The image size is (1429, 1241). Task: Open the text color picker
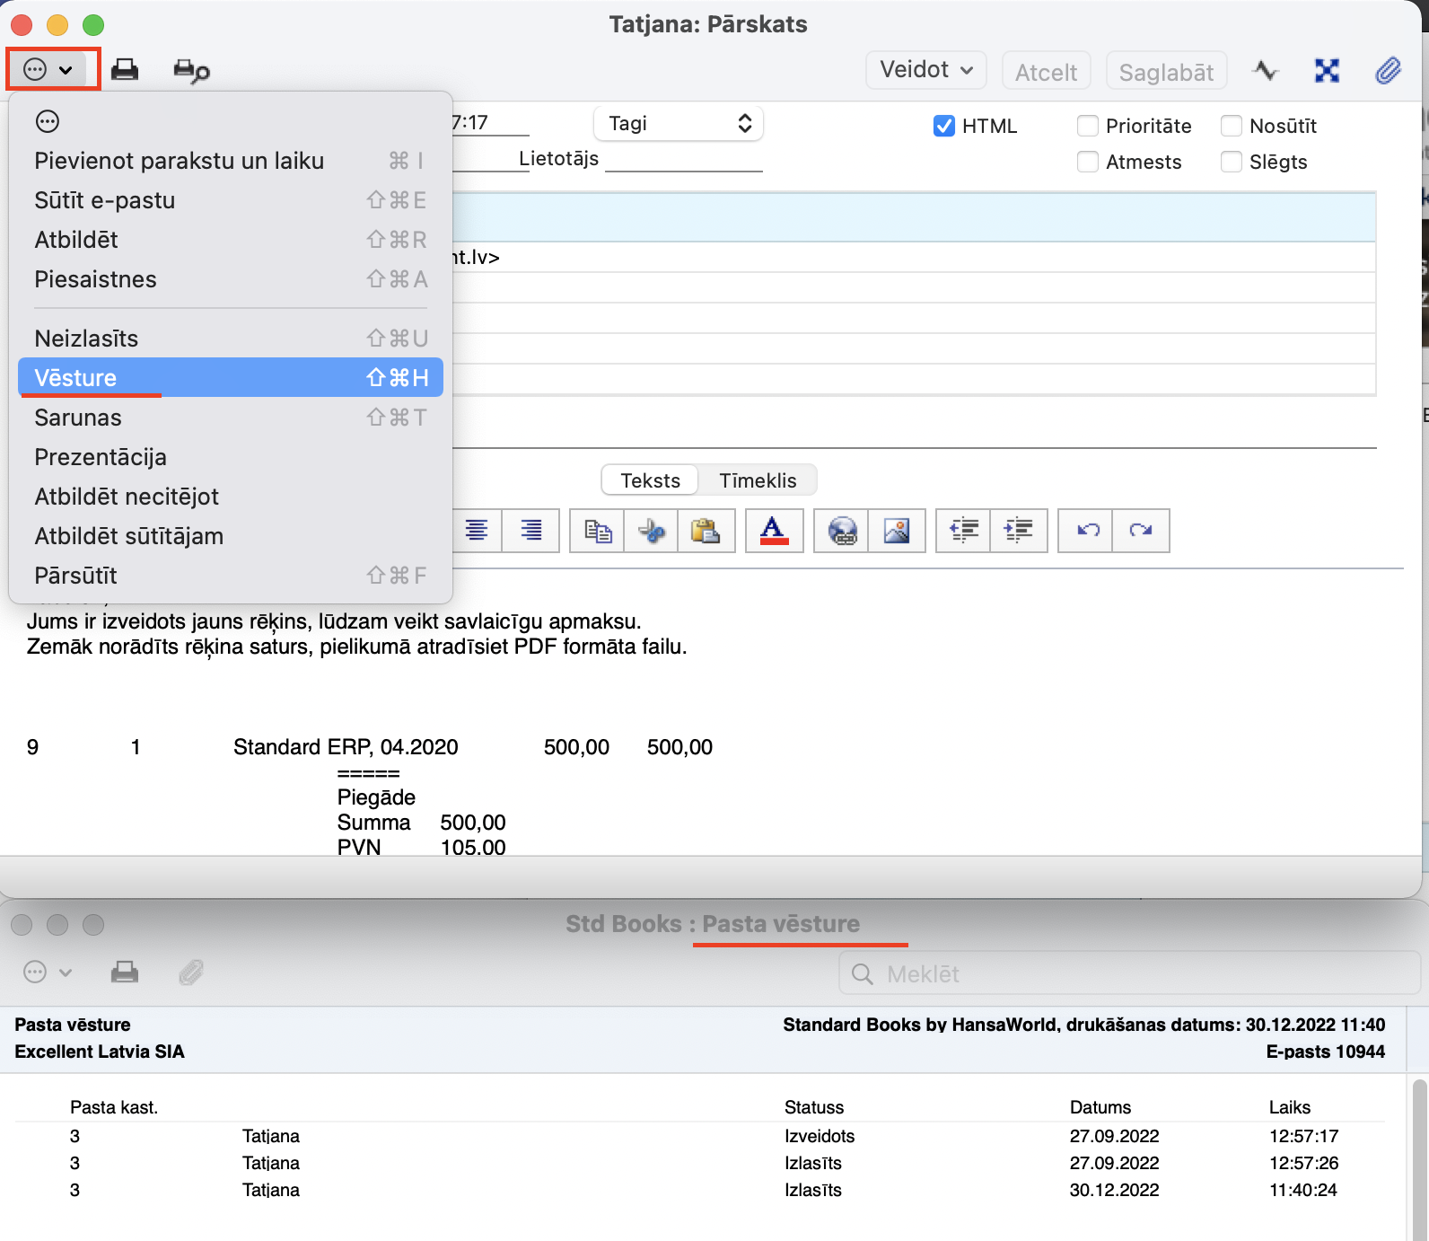click(x=774, y=531)
